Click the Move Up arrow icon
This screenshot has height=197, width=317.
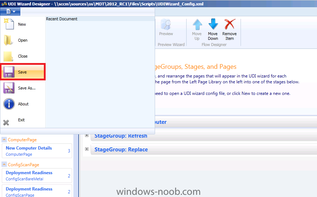coord(197,25)
